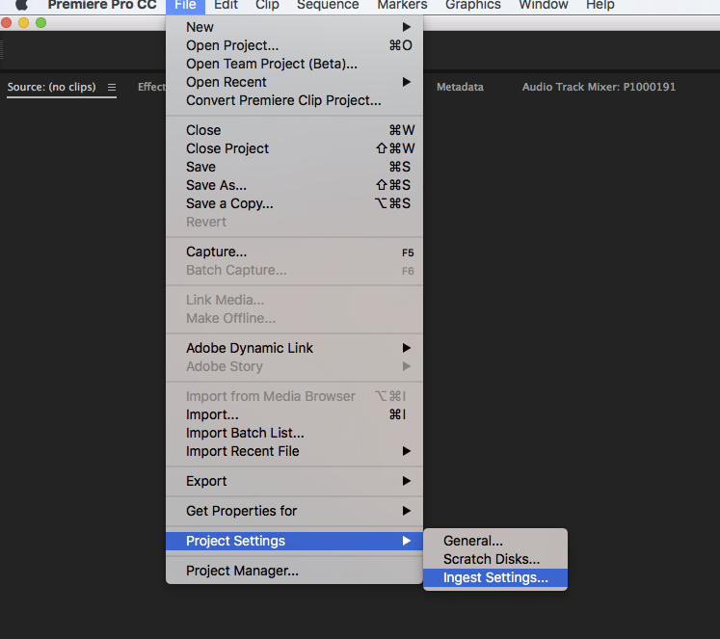
Task: Expand the Export submenu
Action: coord(294,482)
